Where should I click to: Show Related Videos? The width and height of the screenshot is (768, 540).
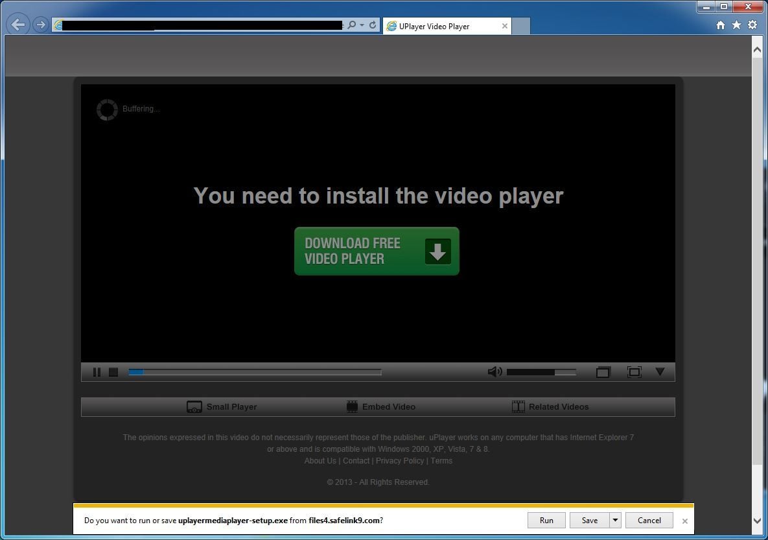tap(550, 406)
